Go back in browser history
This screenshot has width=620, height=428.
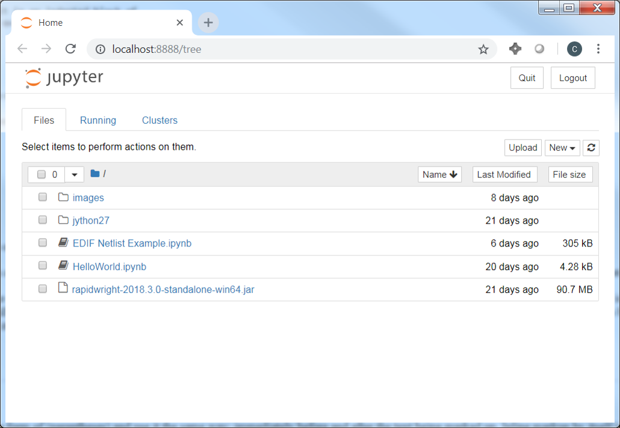pos(22,49)
